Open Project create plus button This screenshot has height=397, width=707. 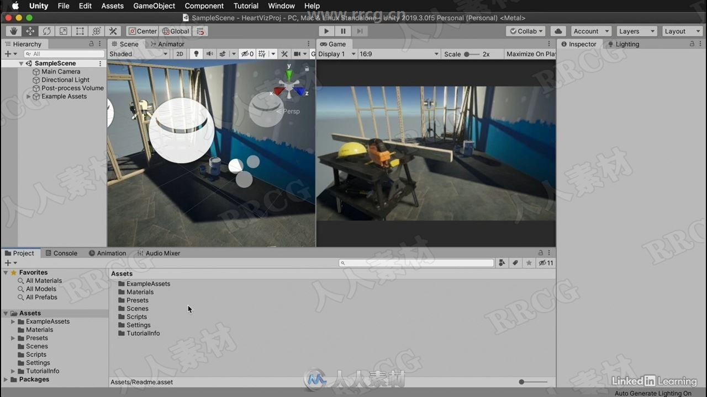[x=10, y=263]
